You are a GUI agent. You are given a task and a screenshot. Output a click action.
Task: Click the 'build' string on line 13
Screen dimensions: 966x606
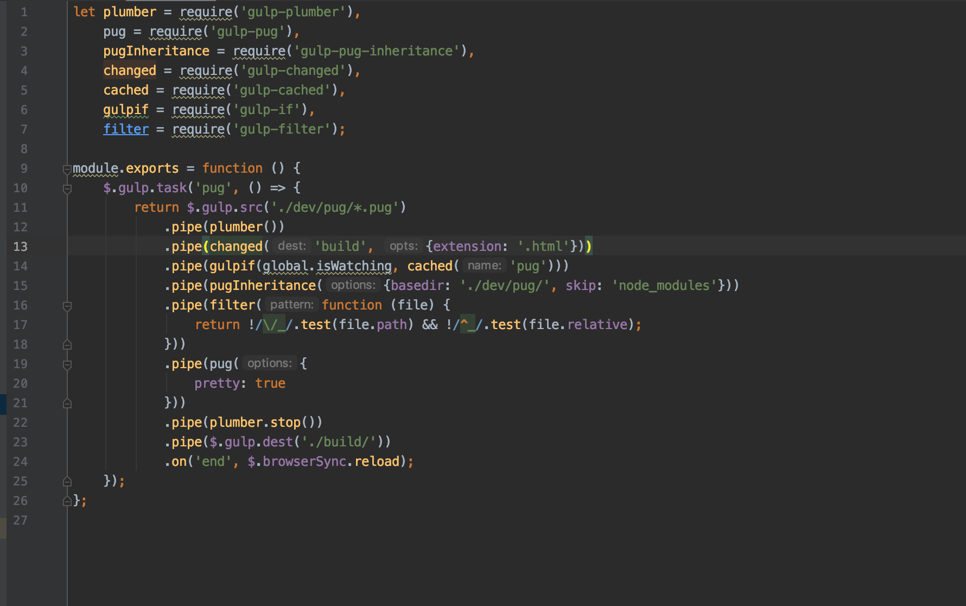340,247
